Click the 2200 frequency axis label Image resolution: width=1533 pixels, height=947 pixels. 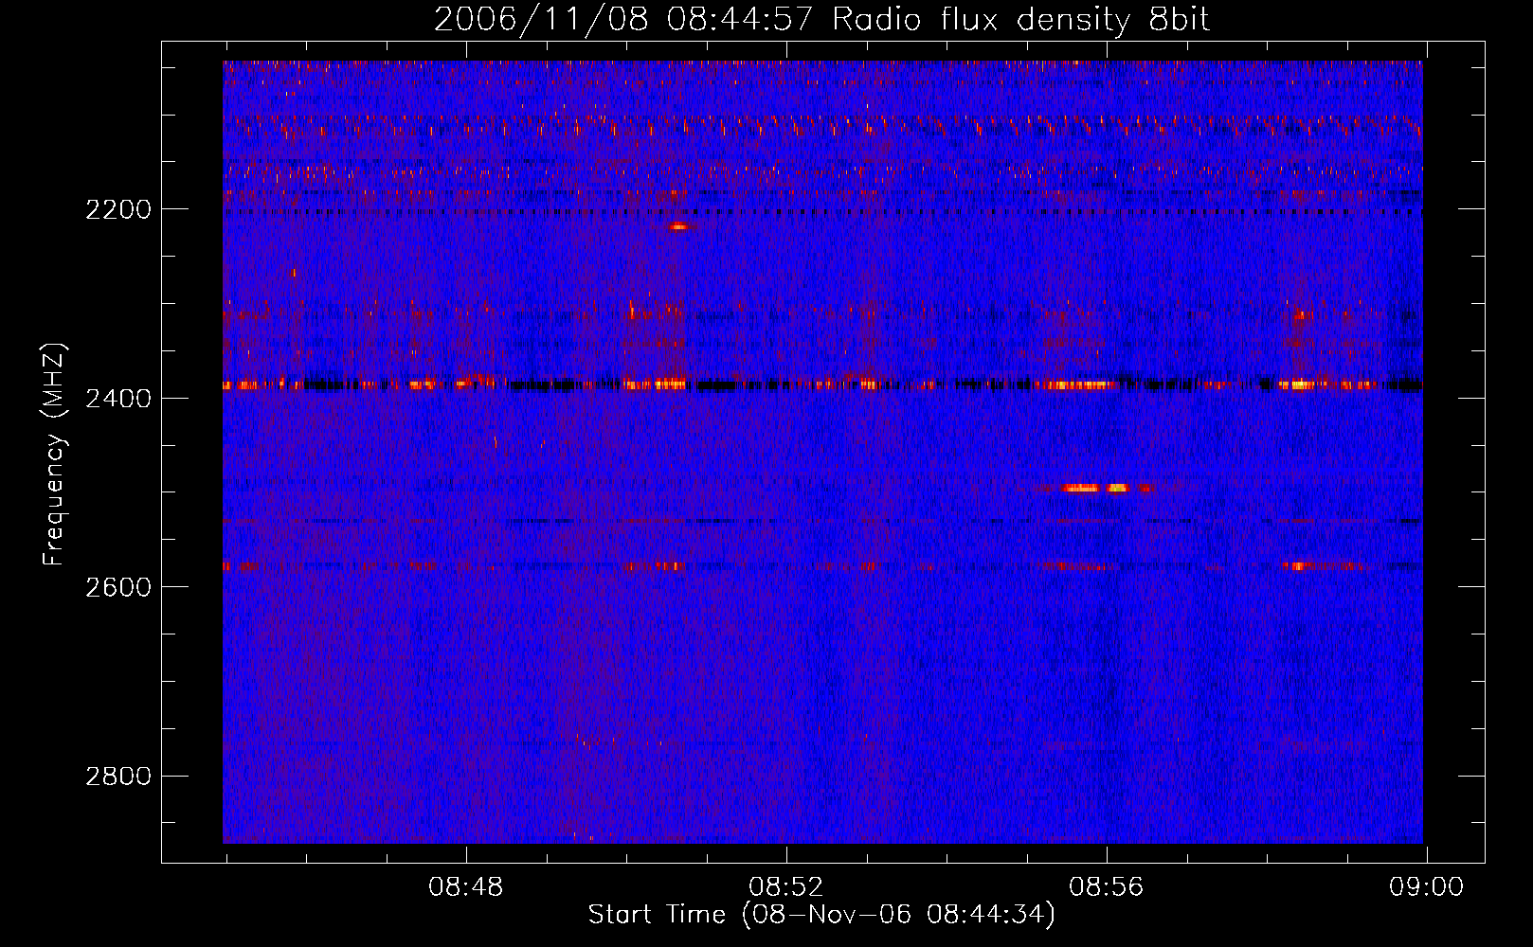[118, 209]
